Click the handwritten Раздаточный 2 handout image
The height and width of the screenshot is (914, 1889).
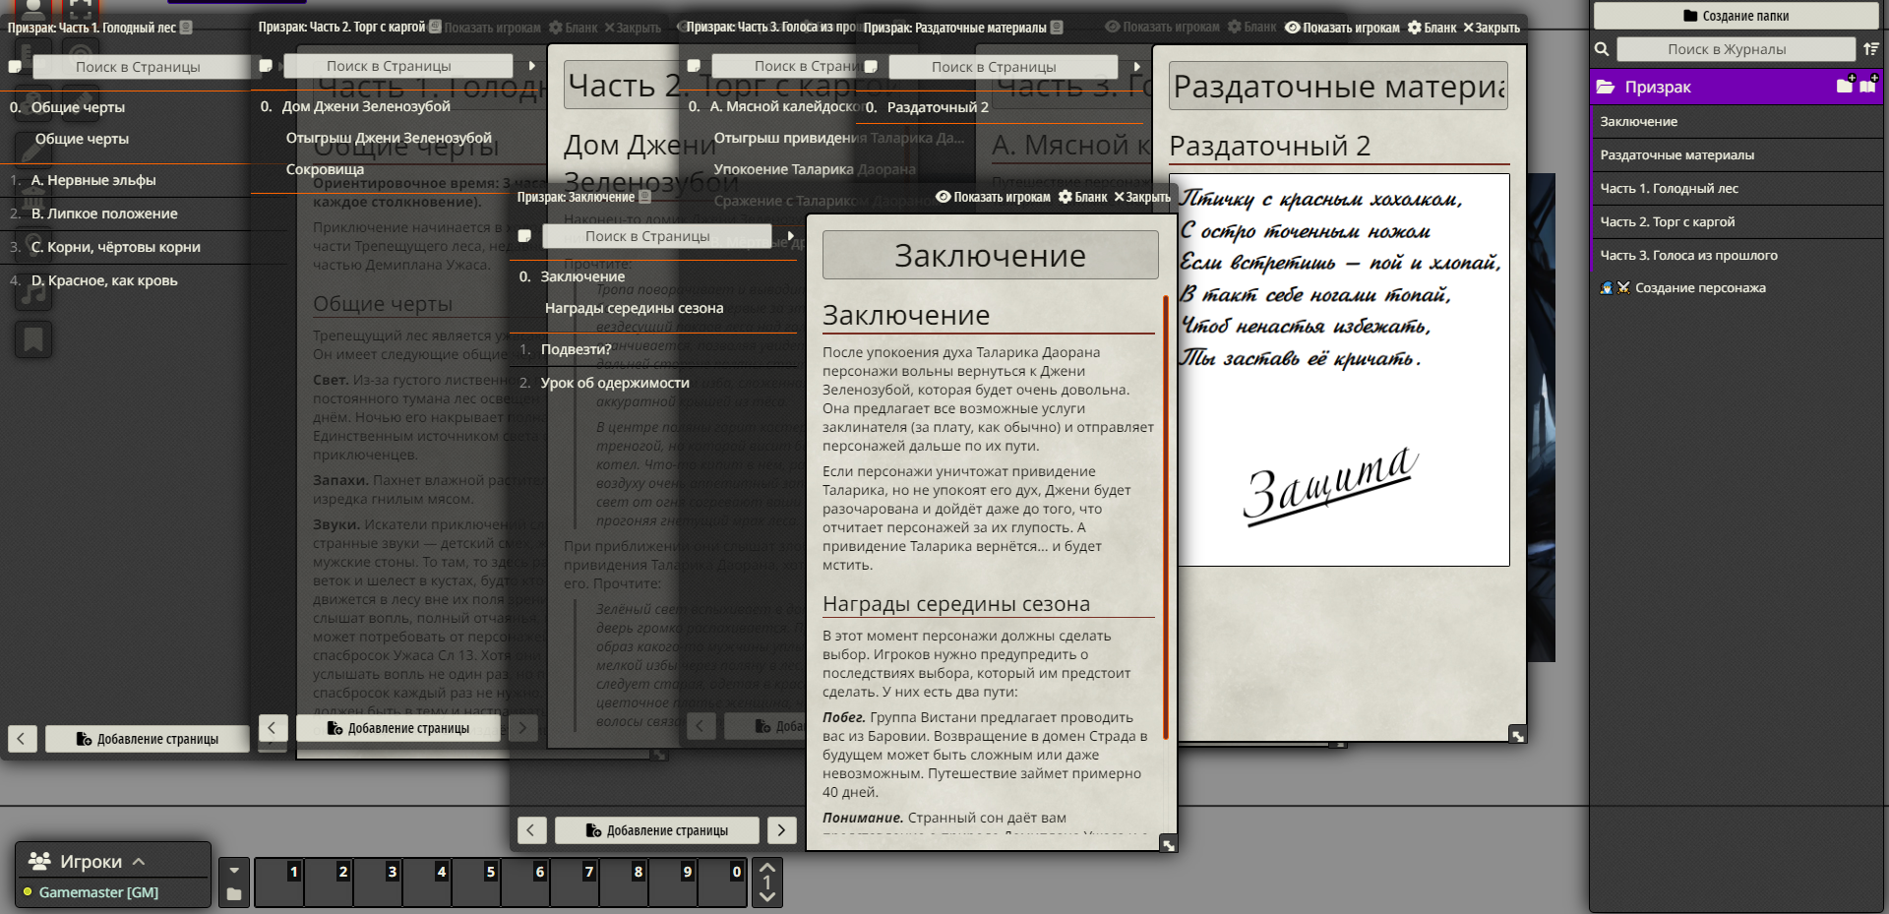[x=1339, y=370]
